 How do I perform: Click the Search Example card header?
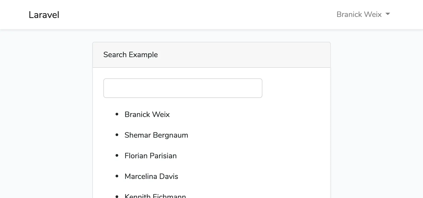[211, 55]
